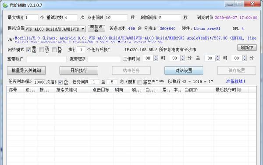Image resolution: width=263 pixels, height=165 pixels.
Task: Click the 刷新设备 button
Action: [96, 28]
